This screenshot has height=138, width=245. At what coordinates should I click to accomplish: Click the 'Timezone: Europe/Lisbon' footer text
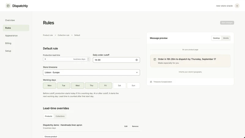tap(163, 82)
